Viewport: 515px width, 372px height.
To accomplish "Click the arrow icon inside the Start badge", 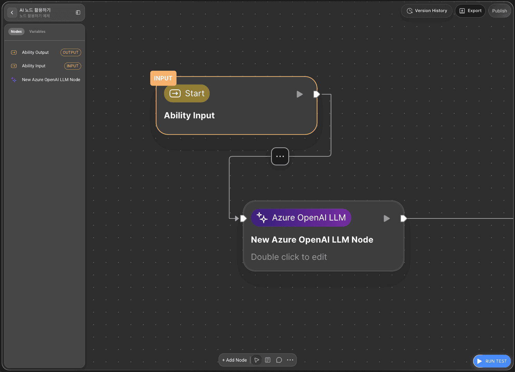I will pos(175,94).
